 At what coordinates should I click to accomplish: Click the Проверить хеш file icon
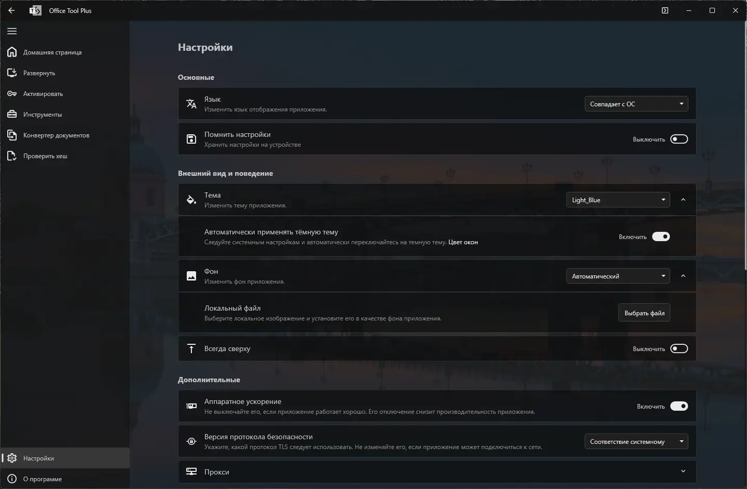point(12,156)
